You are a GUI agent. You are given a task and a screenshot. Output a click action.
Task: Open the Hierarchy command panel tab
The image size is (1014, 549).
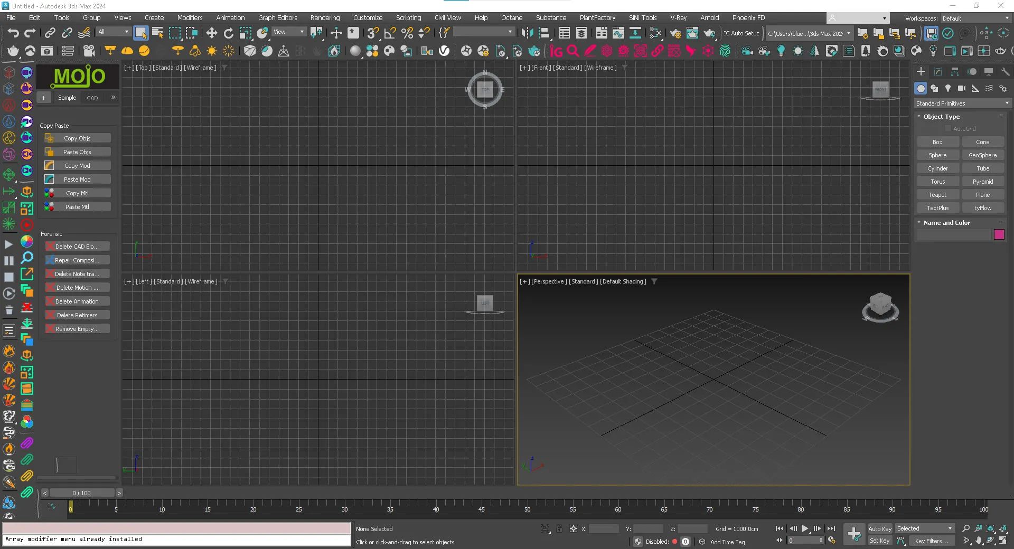point(955,72)
